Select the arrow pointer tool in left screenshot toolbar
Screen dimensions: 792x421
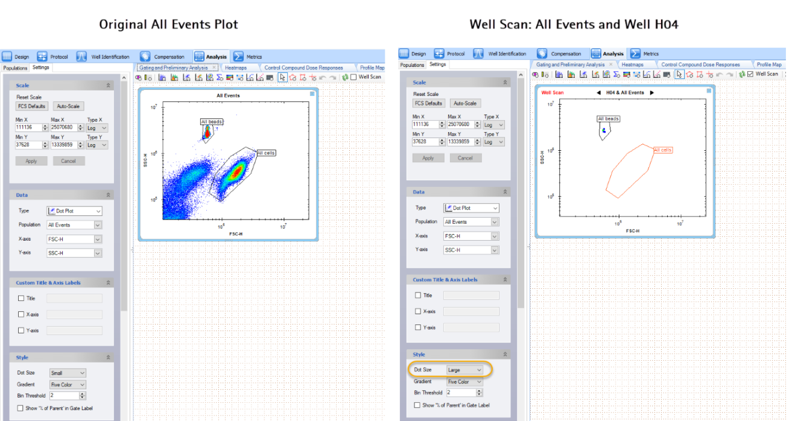tap(282, 77)
